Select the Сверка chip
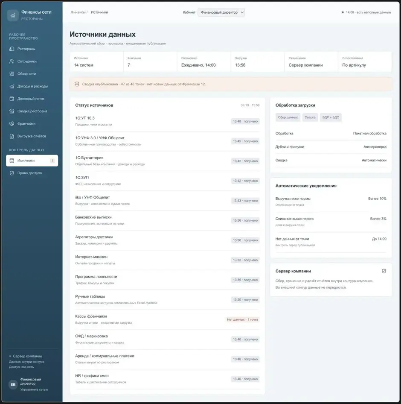 pos(310,117)
